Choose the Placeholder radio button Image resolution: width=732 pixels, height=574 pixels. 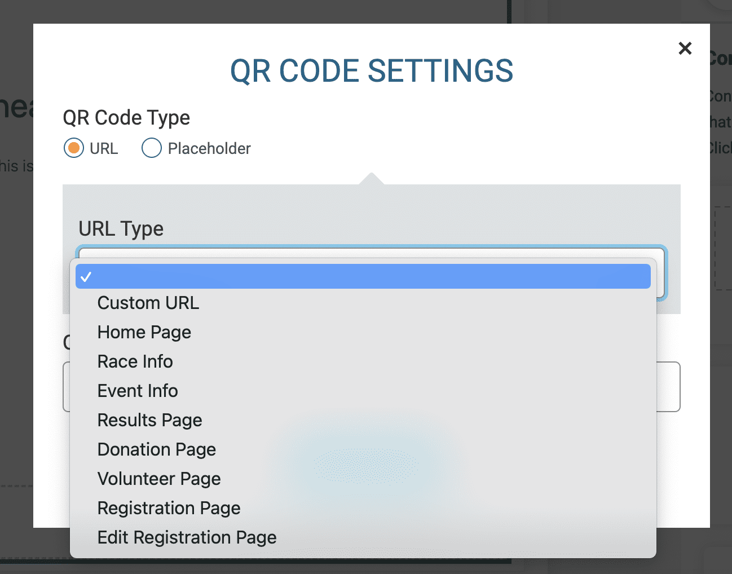151,148
